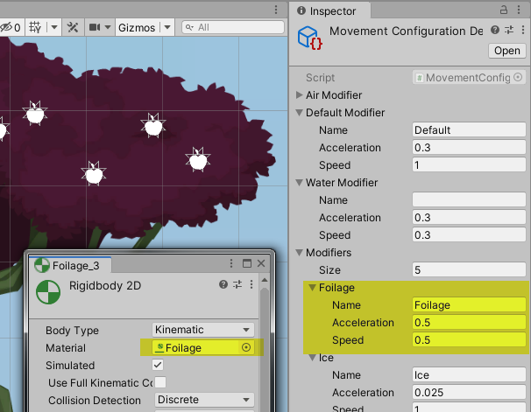The height and width of the screenshot is (412, 531).
Task: Open the Body Type Kinematic dropdown
Action: (202, 330)
